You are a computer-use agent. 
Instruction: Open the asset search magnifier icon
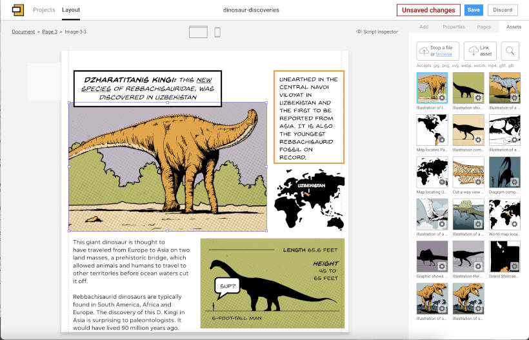coord(510,51)
